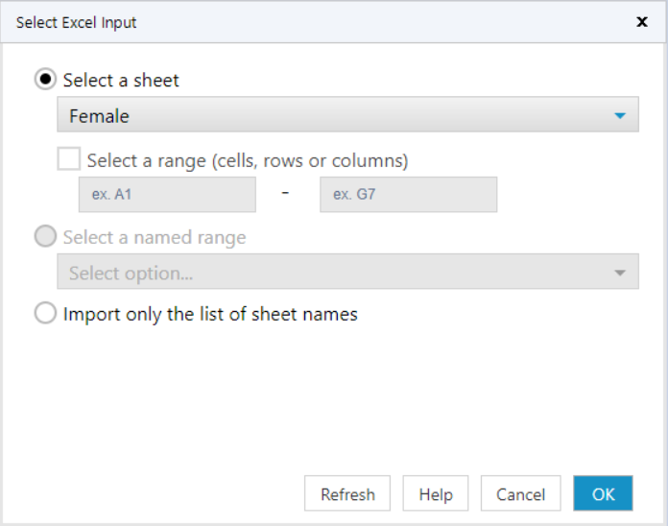This screenshot has height=526, width=668.
Task: Cancel the Excel input selection
Action: (x=520, y=494)
